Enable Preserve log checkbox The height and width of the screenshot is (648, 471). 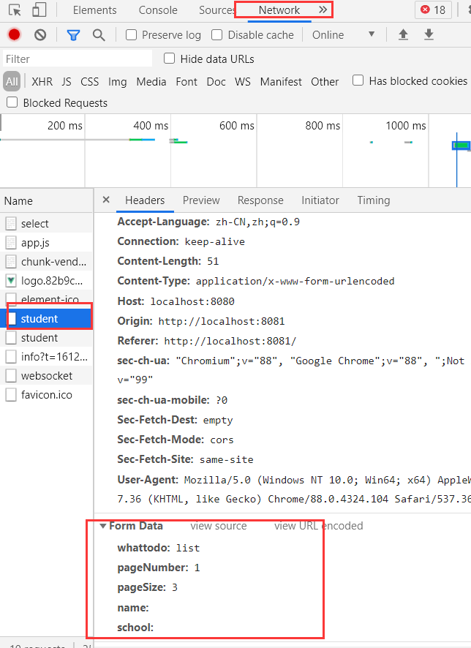click(x=132, y=34)
